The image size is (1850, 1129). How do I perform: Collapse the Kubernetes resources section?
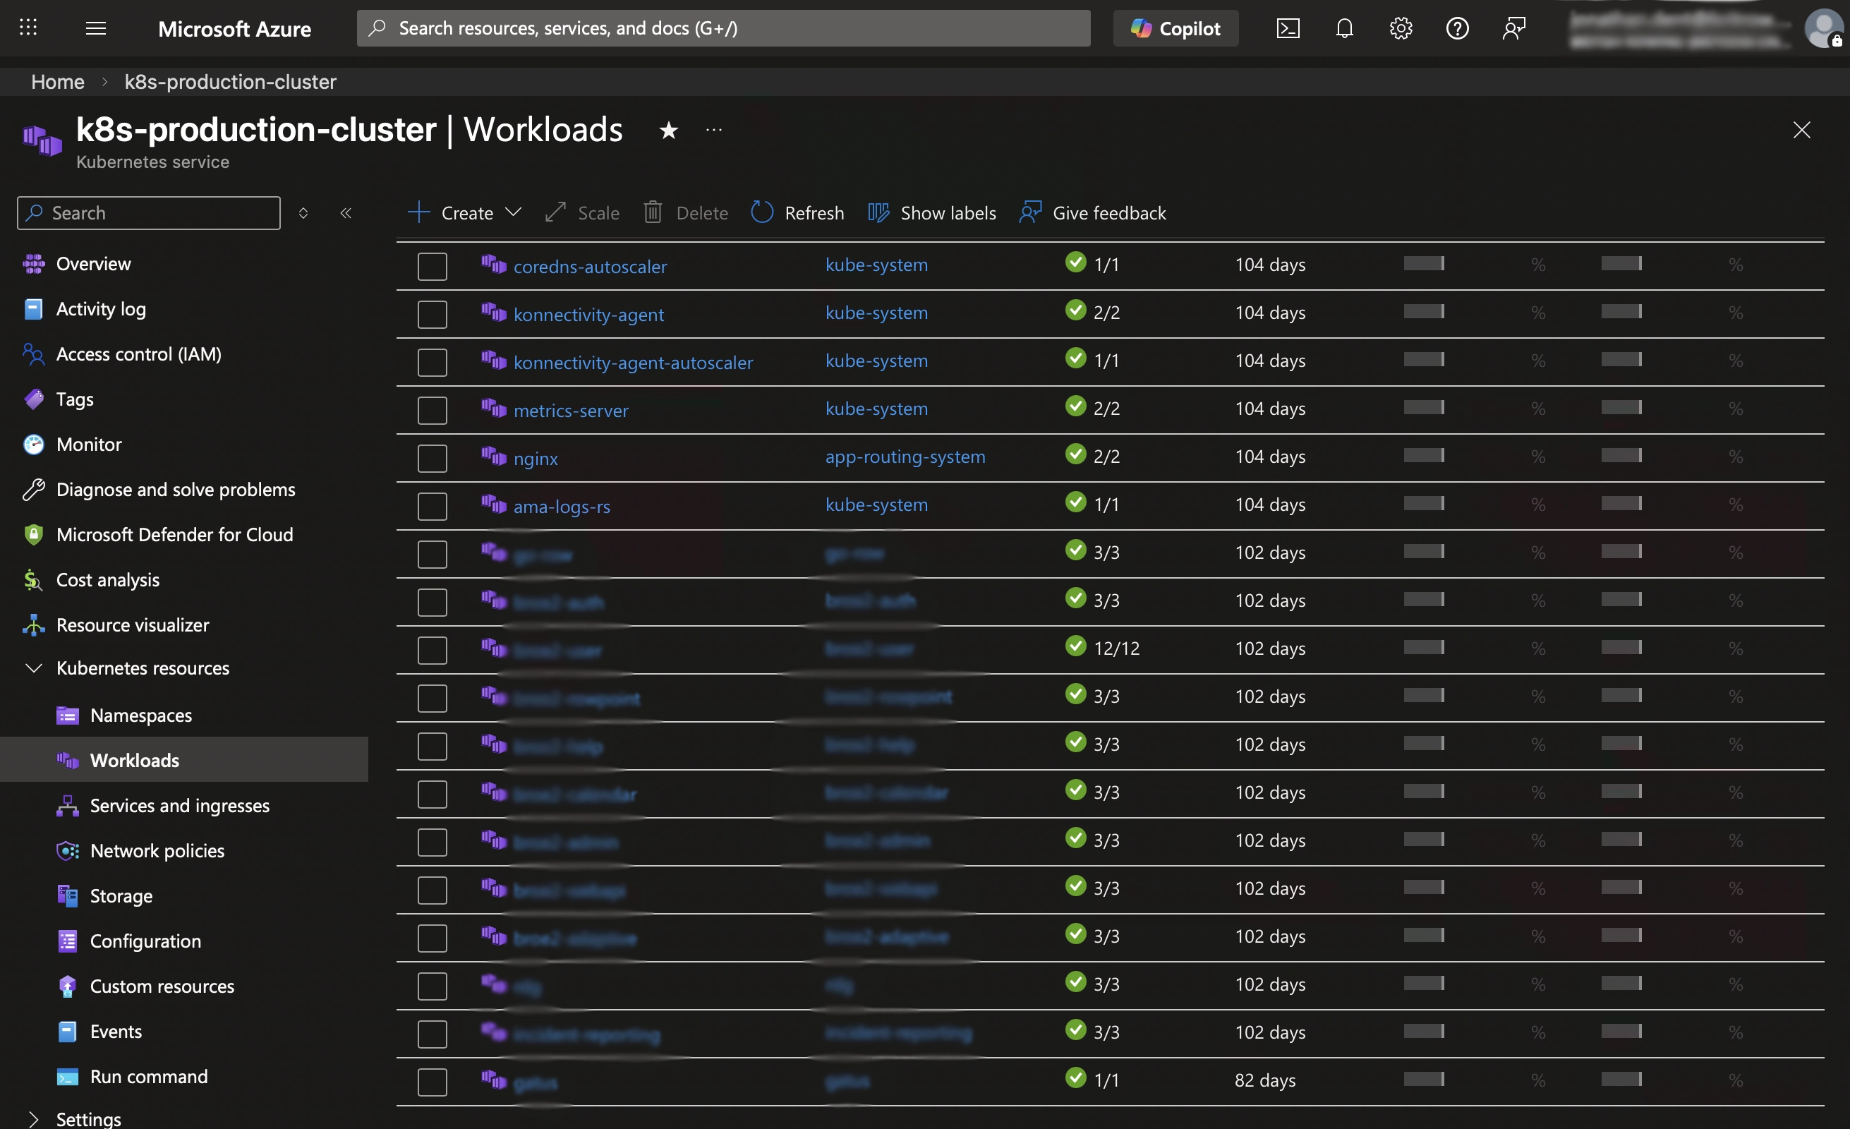pos(34,668)
